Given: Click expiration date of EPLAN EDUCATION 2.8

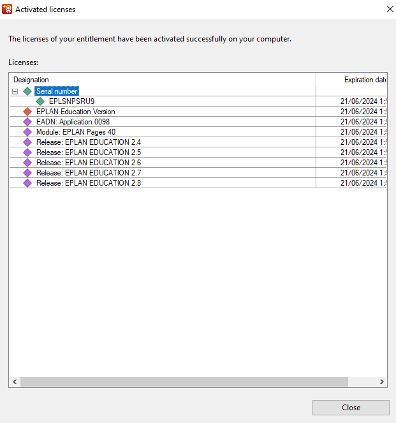Looking at the screenshot, I should coord(363,183).
